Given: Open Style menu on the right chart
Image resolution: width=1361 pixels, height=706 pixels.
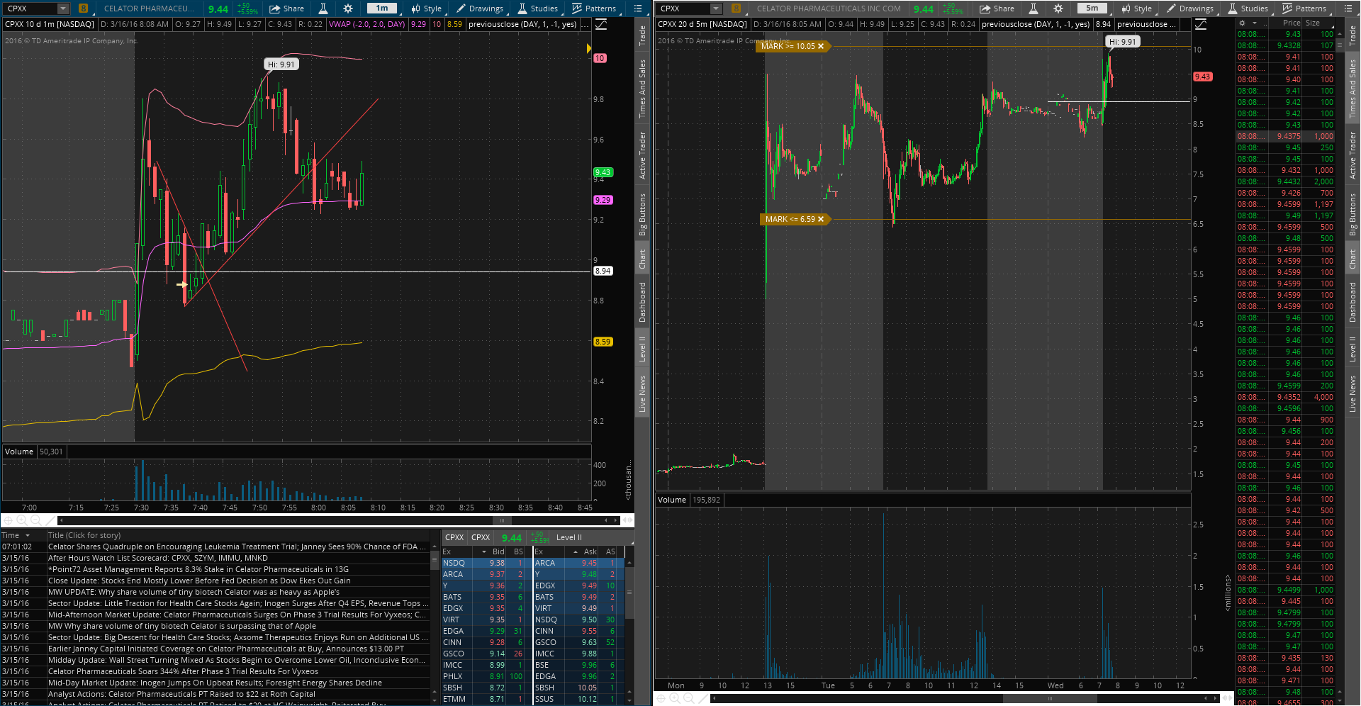Looking at the screenshot, I should point(1136,9).
